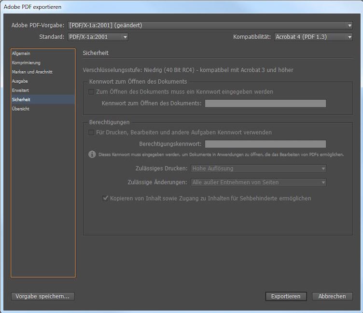Show the Übersicht section
Screen dimensions: 363x313
click(x=43, y=109)
